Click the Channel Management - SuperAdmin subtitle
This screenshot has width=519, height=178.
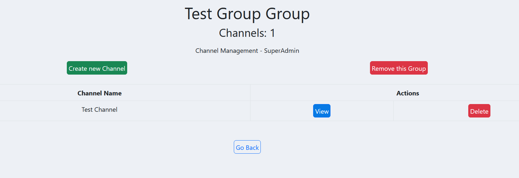pyautogui.click(x=247, y=51)
